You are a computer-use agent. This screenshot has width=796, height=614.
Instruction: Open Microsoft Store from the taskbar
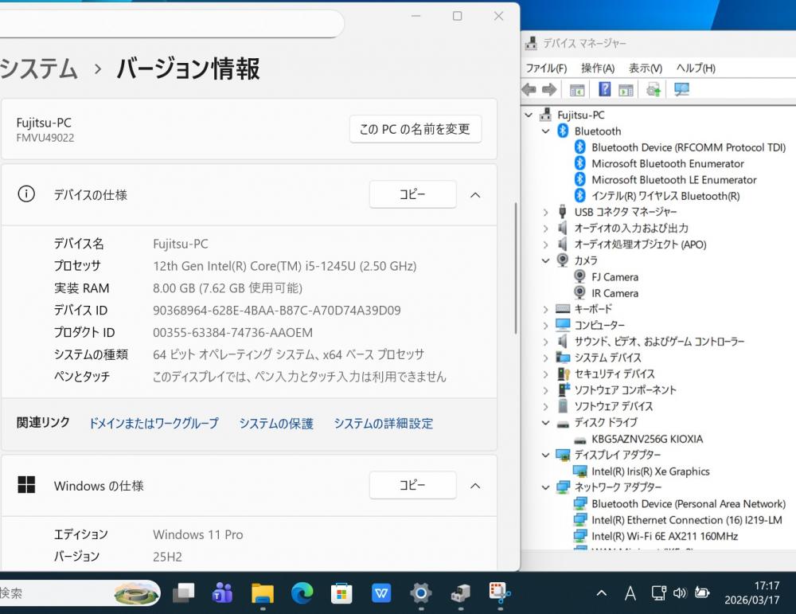[341, 593]
